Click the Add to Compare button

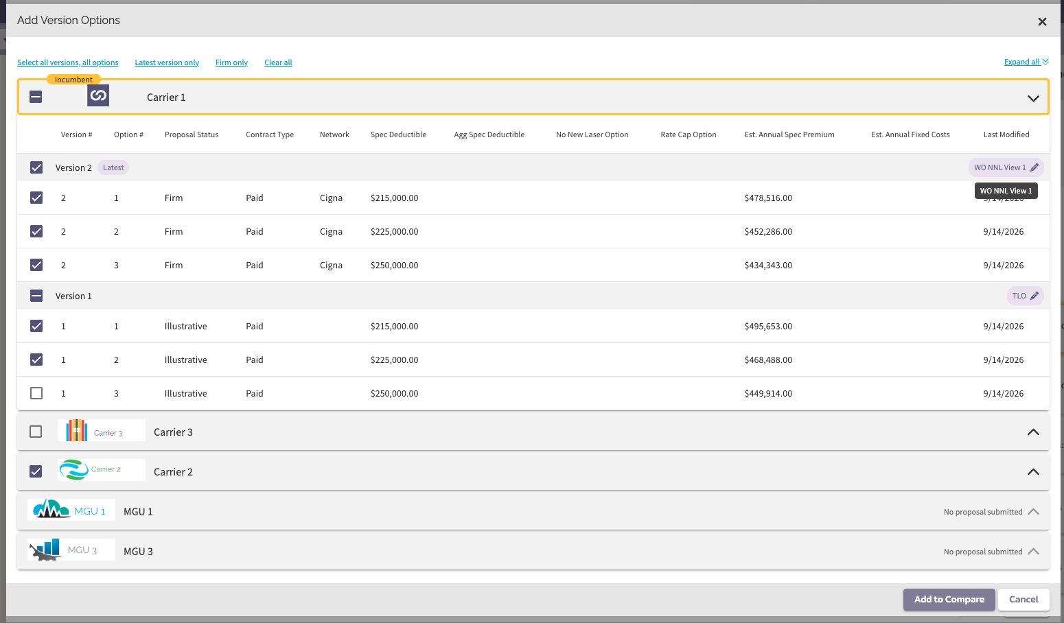point(949,599)
